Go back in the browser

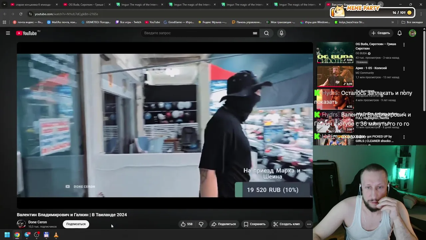tap(5, 14)
